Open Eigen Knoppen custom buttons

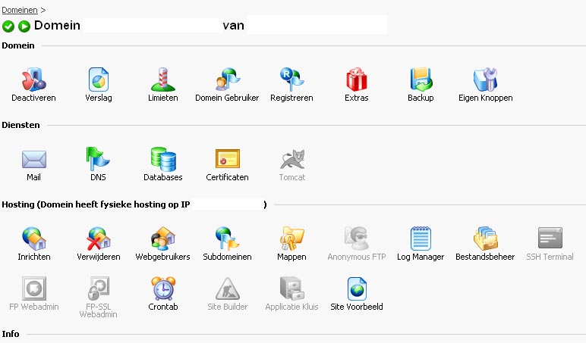click(486, 80)
